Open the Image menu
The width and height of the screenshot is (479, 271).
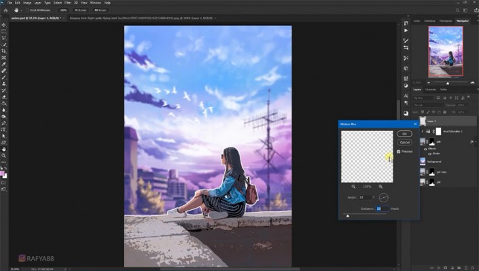tap(27, 3)
